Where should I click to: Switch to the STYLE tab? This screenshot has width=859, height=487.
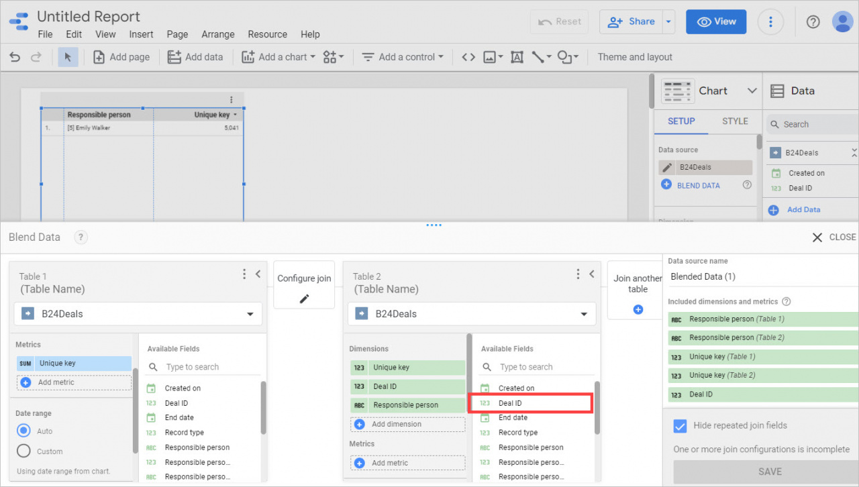735,121
